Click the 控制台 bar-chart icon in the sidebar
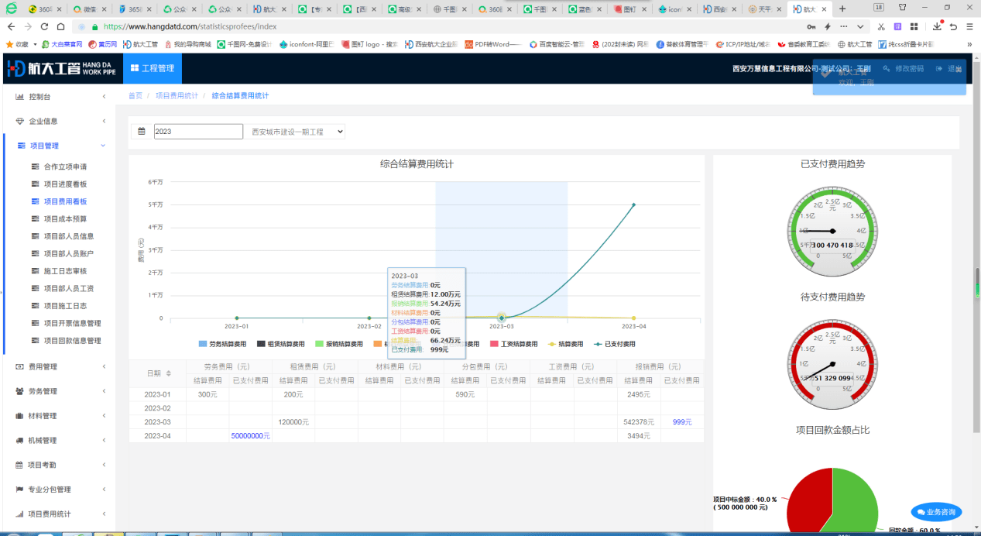This screenshot has width=981, height=536. coord(20,97)
